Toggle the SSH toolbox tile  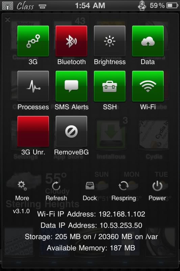coord(109,86)
